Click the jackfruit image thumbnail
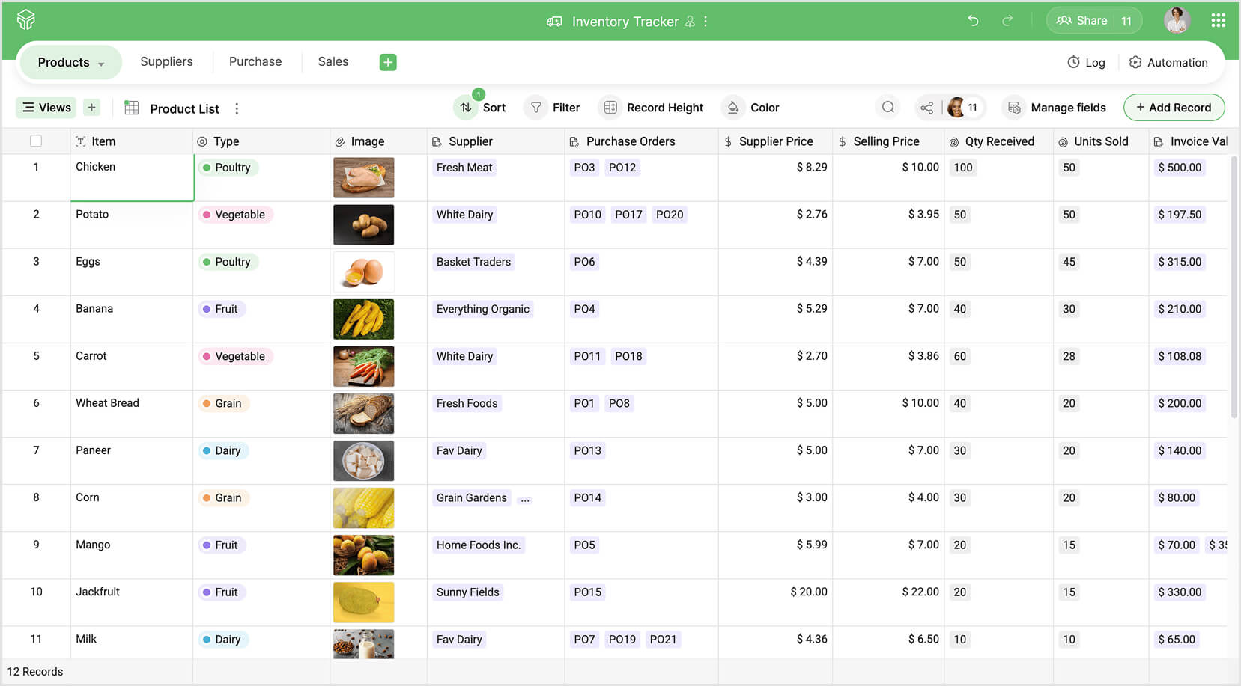The height and width of the screenshot is (686, 1241). (x=363, y=602)
